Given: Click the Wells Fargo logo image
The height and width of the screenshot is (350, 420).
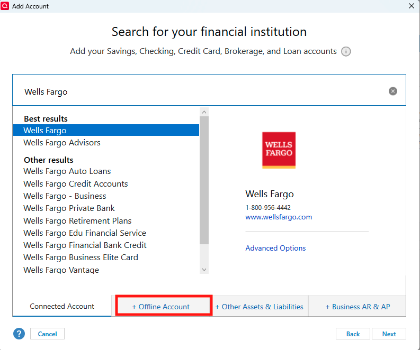Looking at the screenshot, I should click(279, 150).
